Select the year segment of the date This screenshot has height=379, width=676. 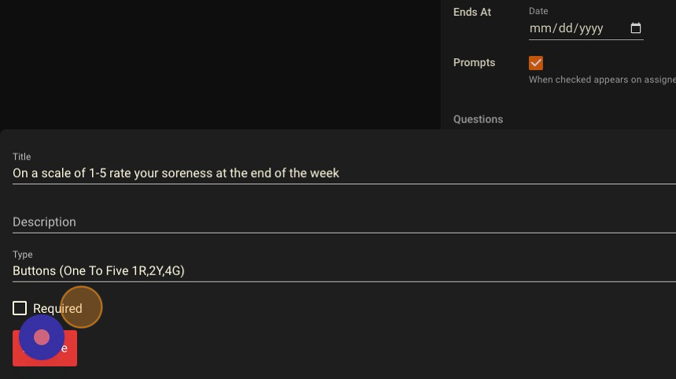pos(591,28)
